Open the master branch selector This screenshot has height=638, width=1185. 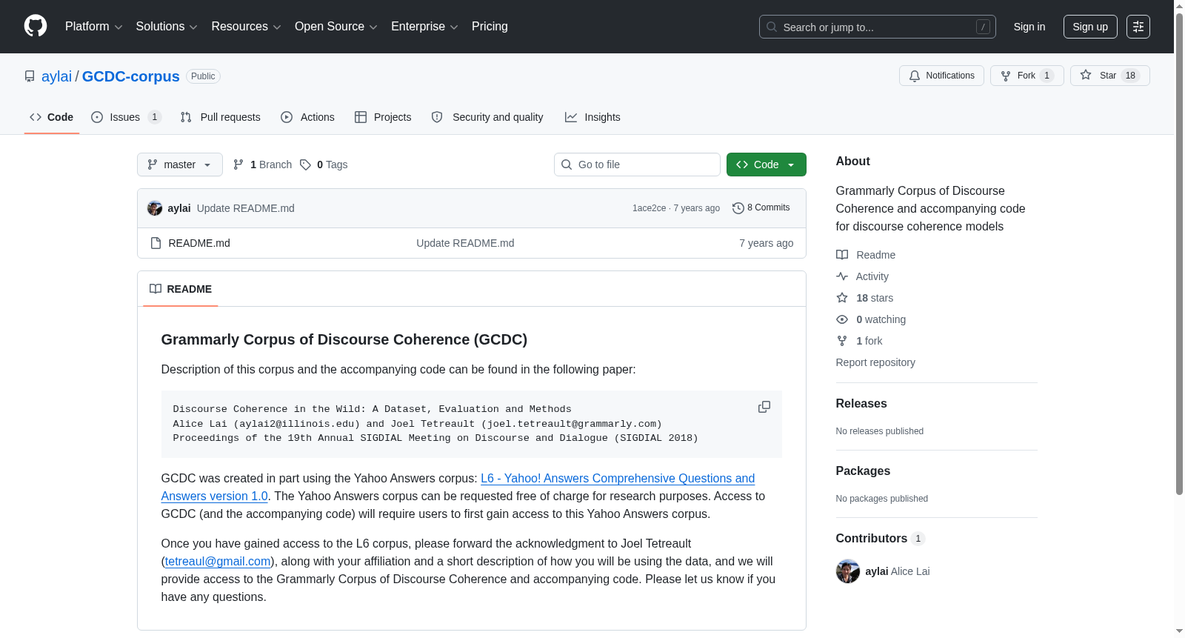(180, 165)
